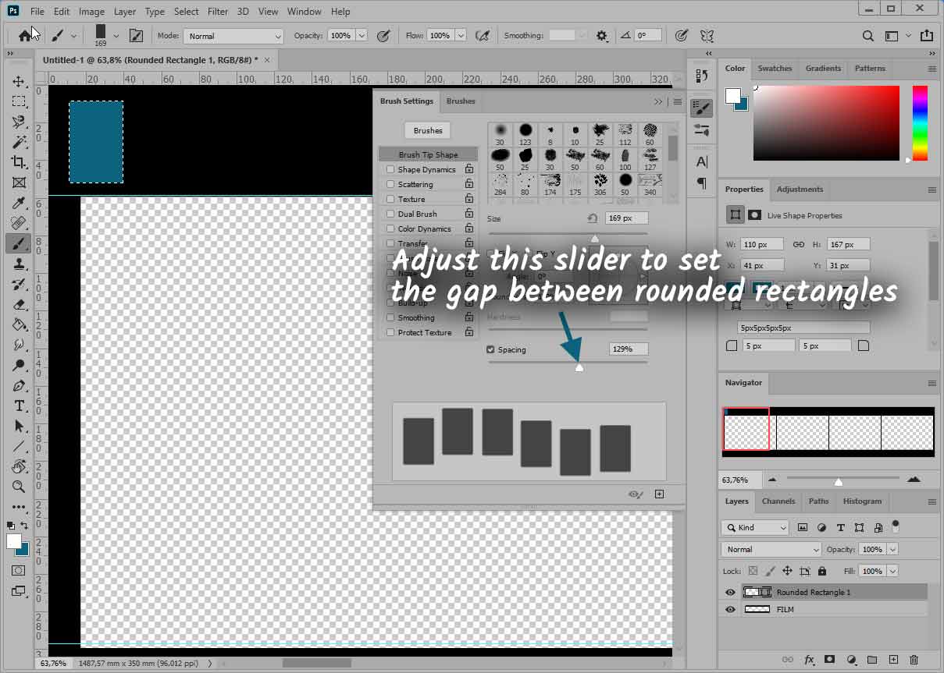Lock all on selected layer
Viewport: 944px width, 673px height.
(x=821, y=571)
